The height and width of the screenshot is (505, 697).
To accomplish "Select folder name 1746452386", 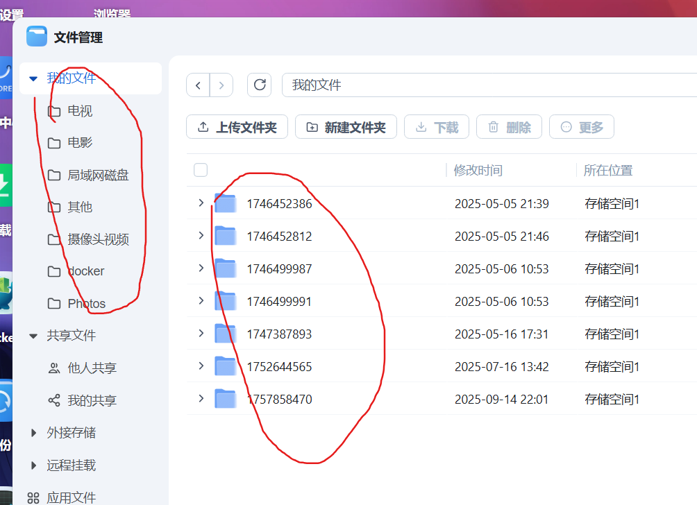I will click(x=279, y=204).
